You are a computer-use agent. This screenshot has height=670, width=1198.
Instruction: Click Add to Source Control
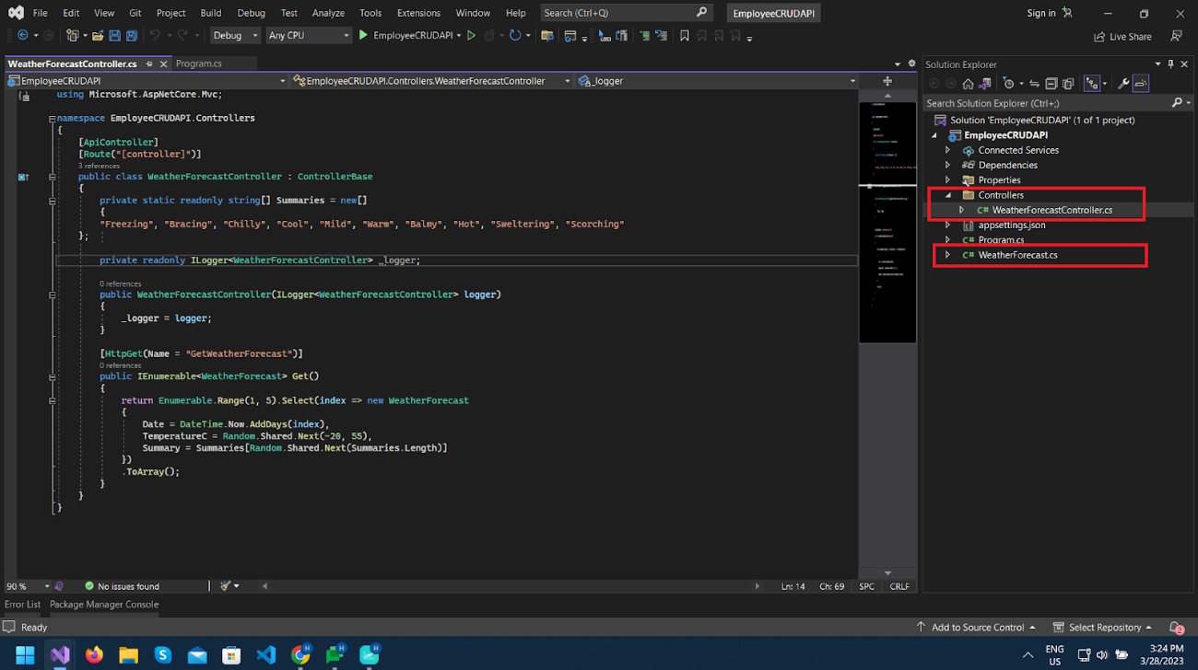point(977,628)
